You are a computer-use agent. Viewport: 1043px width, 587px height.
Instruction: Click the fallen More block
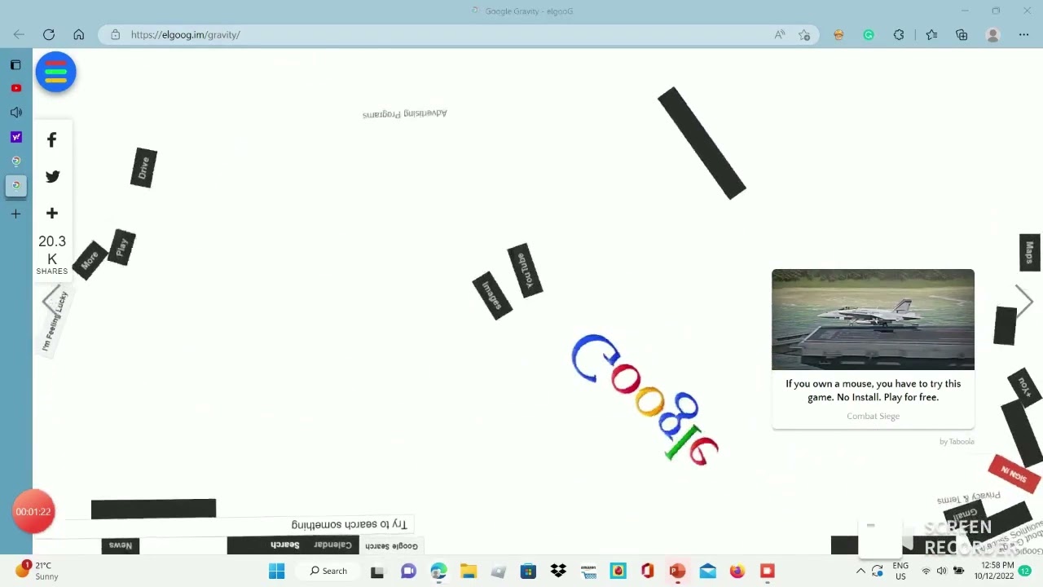click(90, 260)
